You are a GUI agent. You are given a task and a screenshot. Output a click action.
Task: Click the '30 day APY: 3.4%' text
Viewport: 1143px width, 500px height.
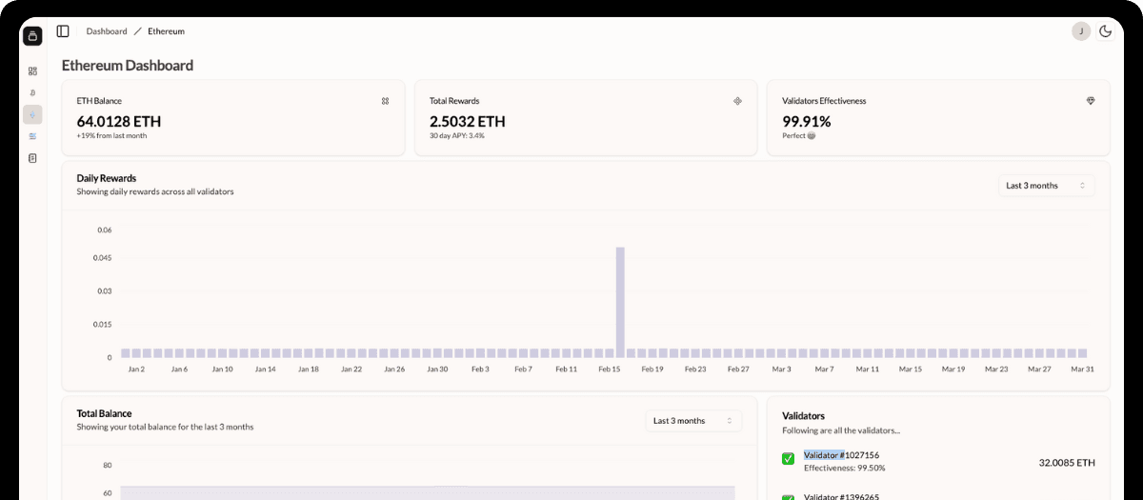(x=457, y=136)
